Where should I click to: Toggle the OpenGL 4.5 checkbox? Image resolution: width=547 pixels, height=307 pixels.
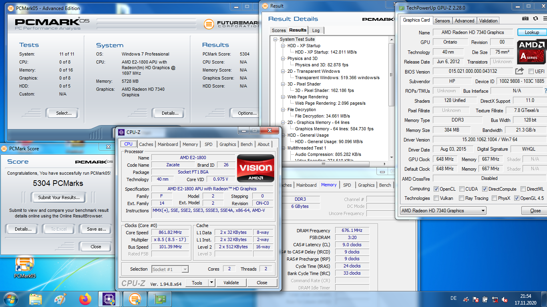pyautogui.click(x=517, y=198)
